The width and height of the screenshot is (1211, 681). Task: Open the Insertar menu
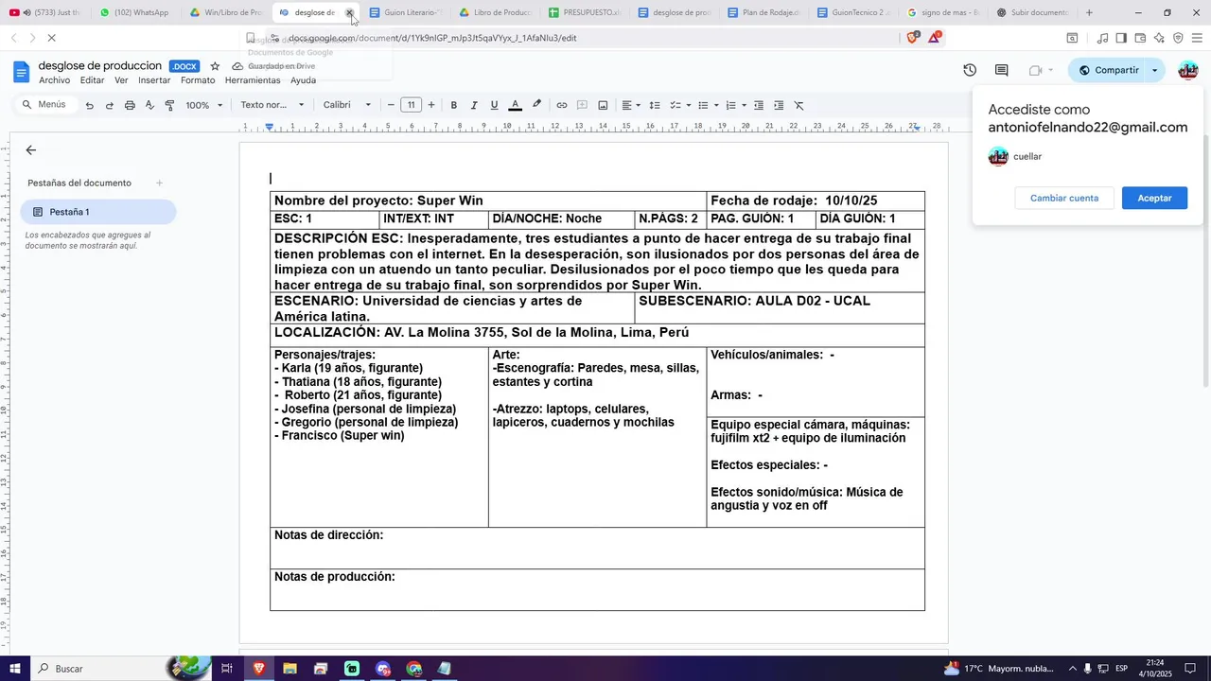pos(154,80)
